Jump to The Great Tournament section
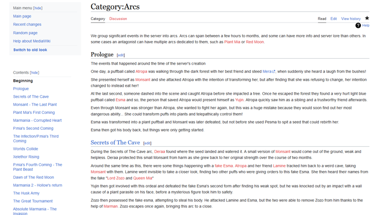 pos(33,201)
